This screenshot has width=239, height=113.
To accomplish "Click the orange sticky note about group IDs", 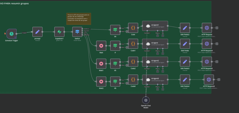I will pyautogui.click(x=78, y=19).
